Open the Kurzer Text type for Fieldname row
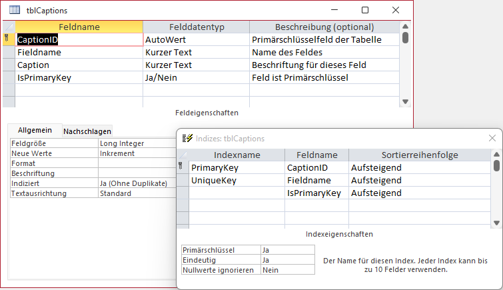The image size is (503, 290). 197,52
